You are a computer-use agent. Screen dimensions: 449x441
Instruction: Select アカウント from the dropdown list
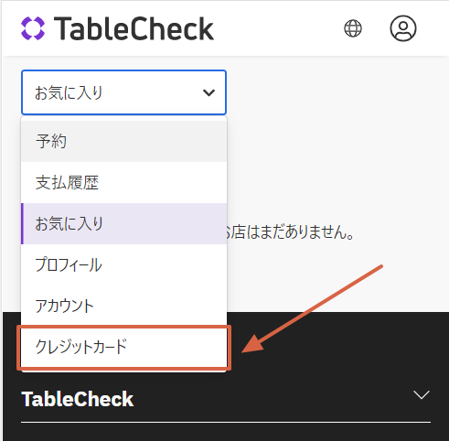tap(123, 306)
